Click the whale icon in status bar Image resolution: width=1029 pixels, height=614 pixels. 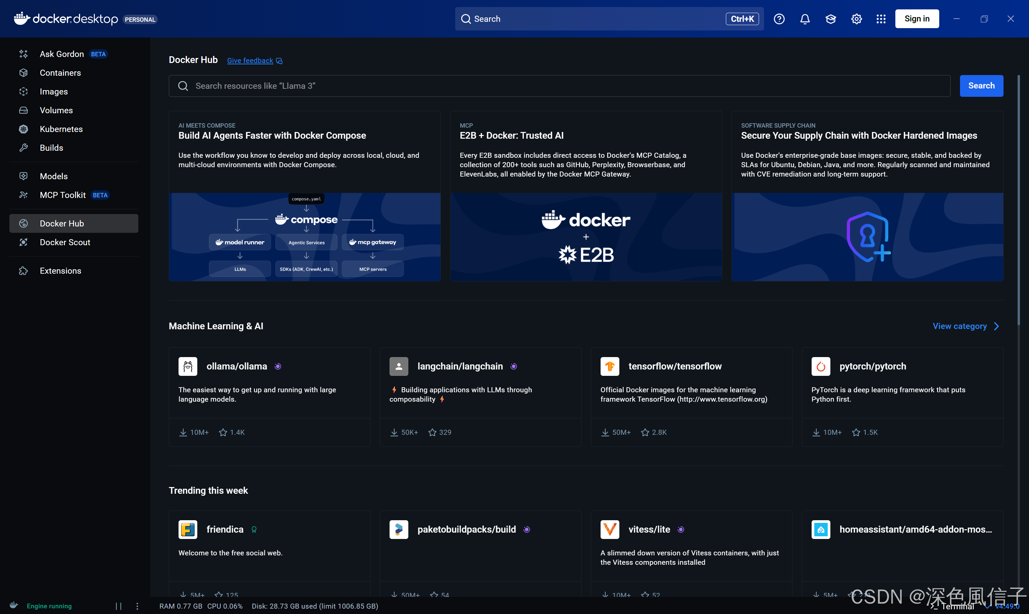tap(14, 605)
